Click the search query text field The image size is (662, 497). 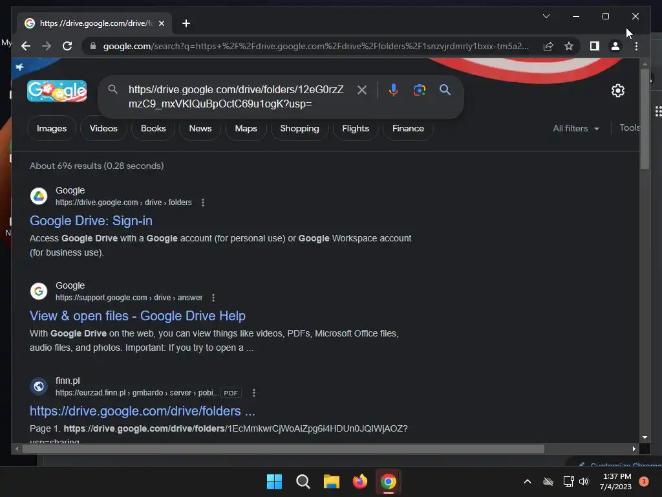coord(237,97)
